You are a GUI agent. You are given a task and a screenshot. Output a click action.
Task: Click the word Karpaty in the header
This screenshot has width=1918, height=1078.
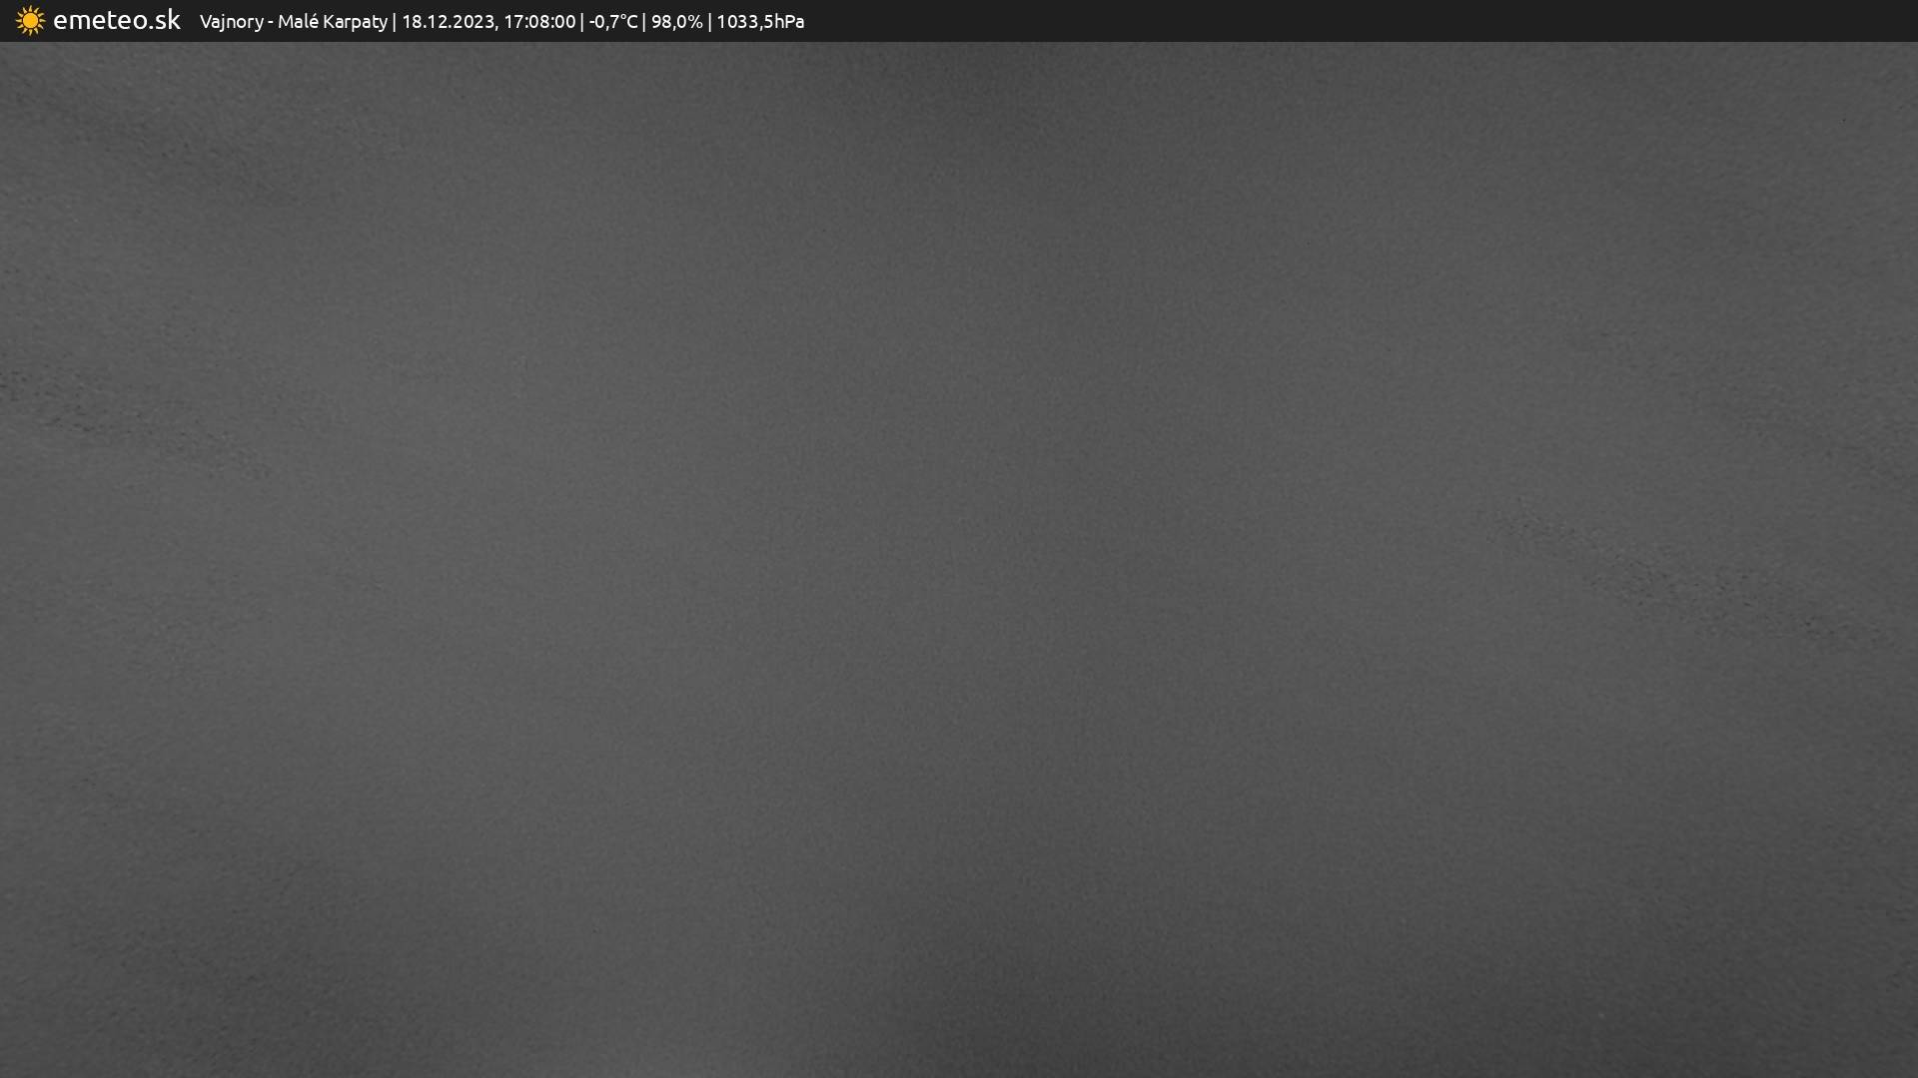click(355, 22)
